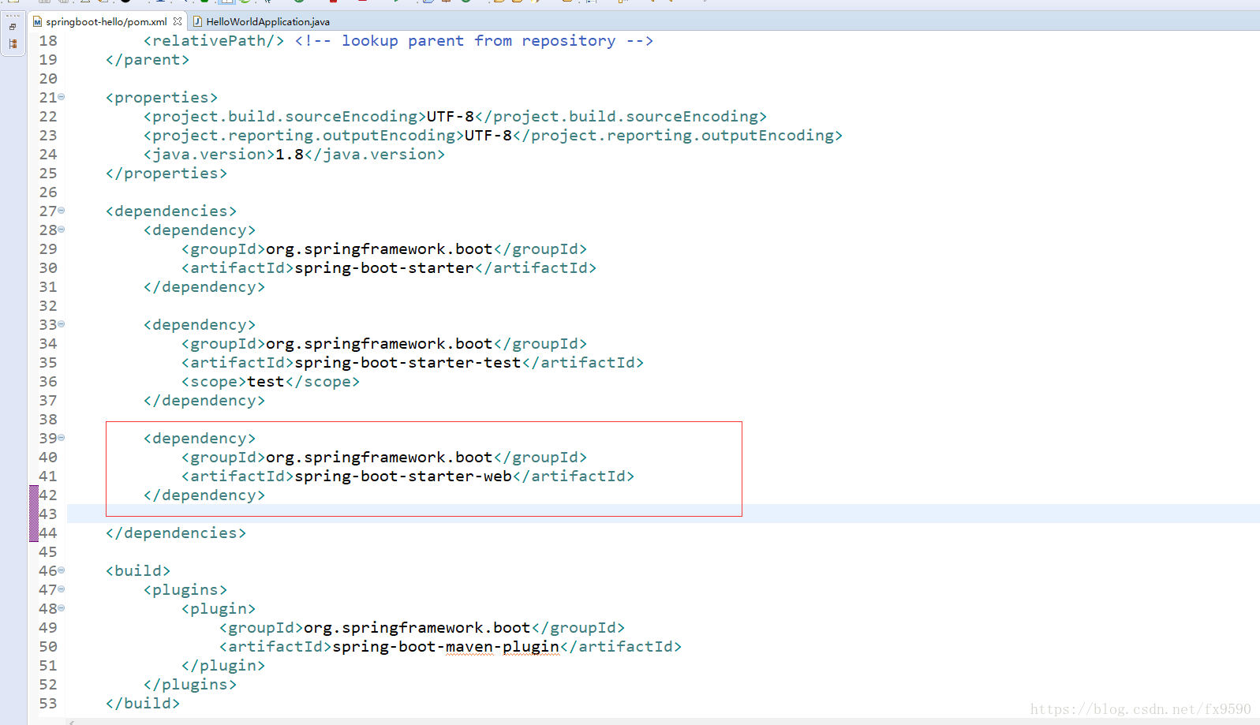Screen dimensions: 1260x725
Task: Click line number 32 in the gutter
Action: [48, 306]
